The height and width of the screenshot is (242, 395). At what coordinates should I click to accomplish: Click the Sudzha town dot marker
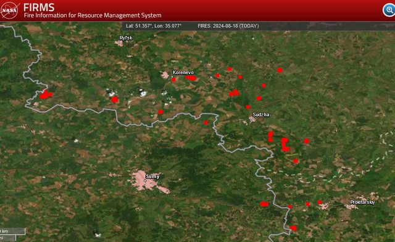tap(252, 119)
